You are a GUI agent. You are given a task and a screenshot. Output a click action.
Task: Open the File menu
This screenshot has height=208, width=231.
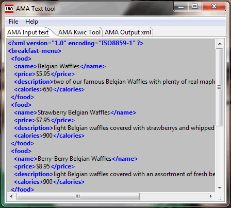coord(13,22)
